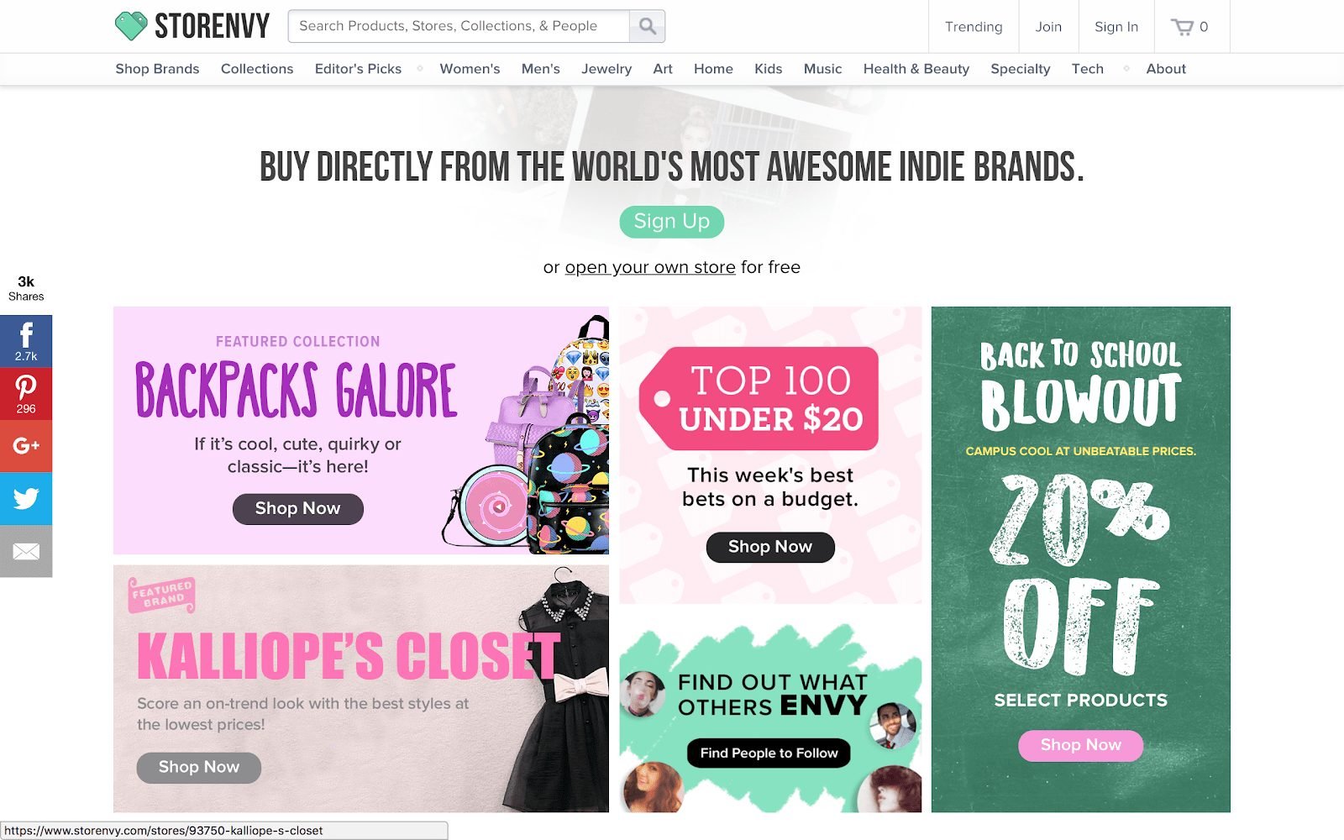Click the search magnifier icon

pos(647,26)
